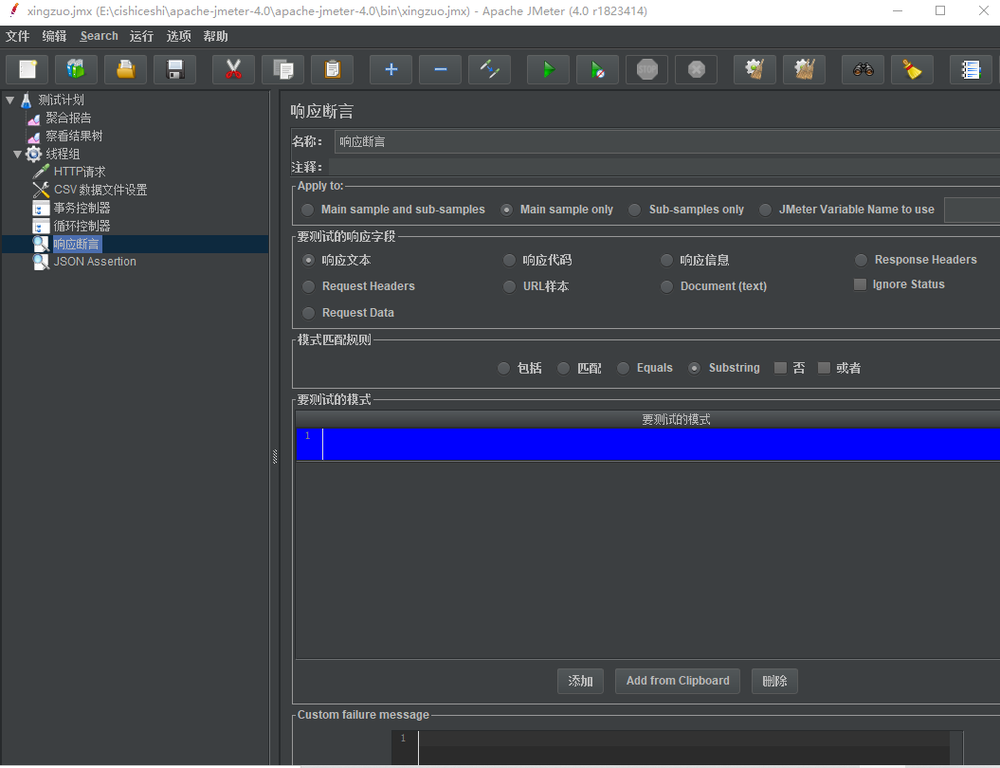Start test with no pauses icon
The image size is (1000, 768).
pos(597,69)
